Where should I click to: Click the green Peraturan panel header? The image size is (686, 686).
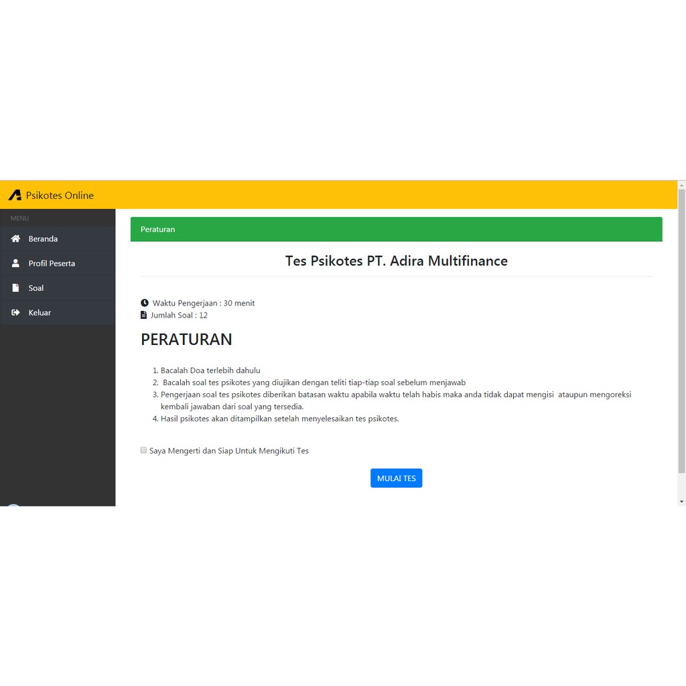tap(397, 229)
